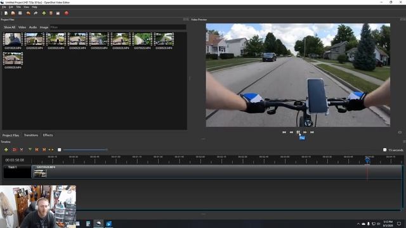Import files with the green plus toolbar icon
406x228 pixels.
tap(44, 13)
